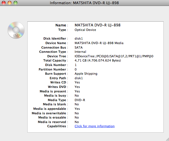
Task: Click the Media is present value 'Yes'
Action: coord(77,91)
